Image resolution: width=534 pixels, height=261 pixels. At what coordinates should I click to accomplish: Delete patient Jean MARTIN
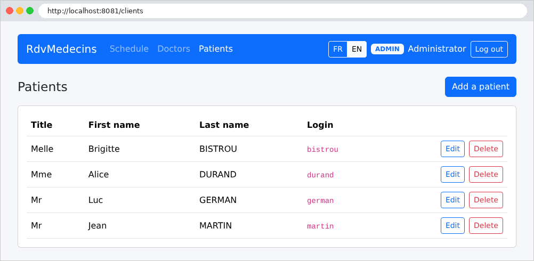coord(486,225)
